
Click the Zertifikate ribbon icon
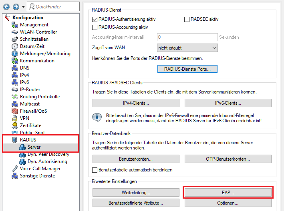[15, 125]
